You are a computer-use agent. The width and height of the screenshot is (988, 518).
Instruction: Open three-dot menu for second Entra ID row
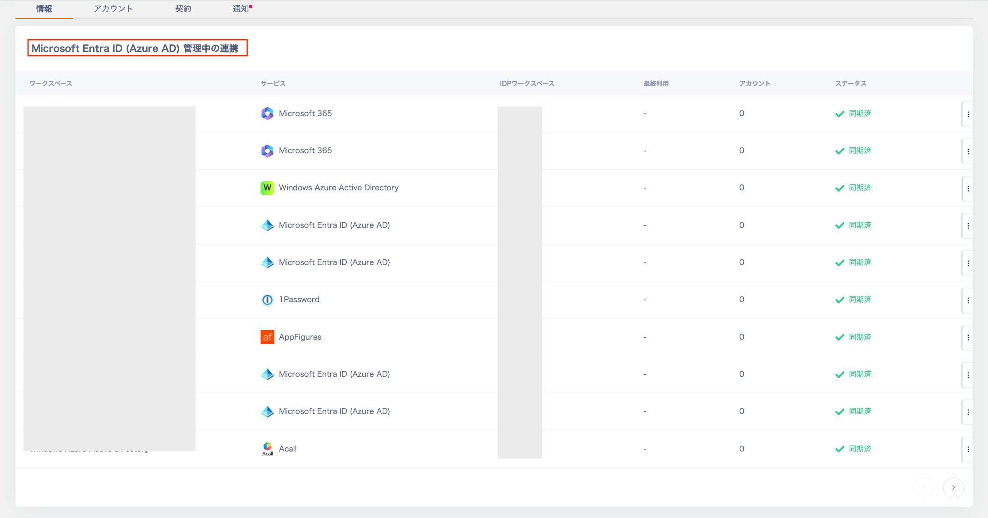click(968, 263)
